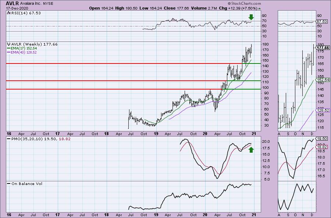Click the Chg +12.39 (+7.50%) value
The width and height of the screenshot is (331, 218).
238,8
